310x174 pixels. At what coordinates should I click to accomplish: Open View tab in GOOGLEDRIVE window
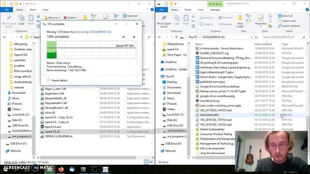[200, 10]
